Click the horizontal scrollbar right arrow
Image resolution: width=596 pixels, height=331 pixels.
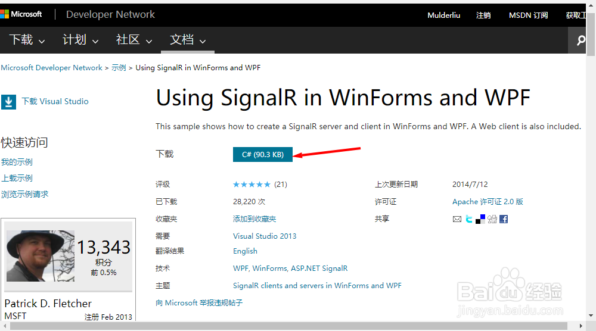pyautogui.click(x=581, y=326)
